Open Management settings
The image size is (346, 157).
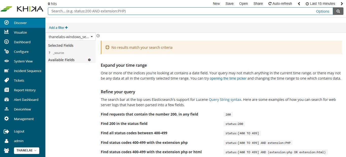click(23, 119)
